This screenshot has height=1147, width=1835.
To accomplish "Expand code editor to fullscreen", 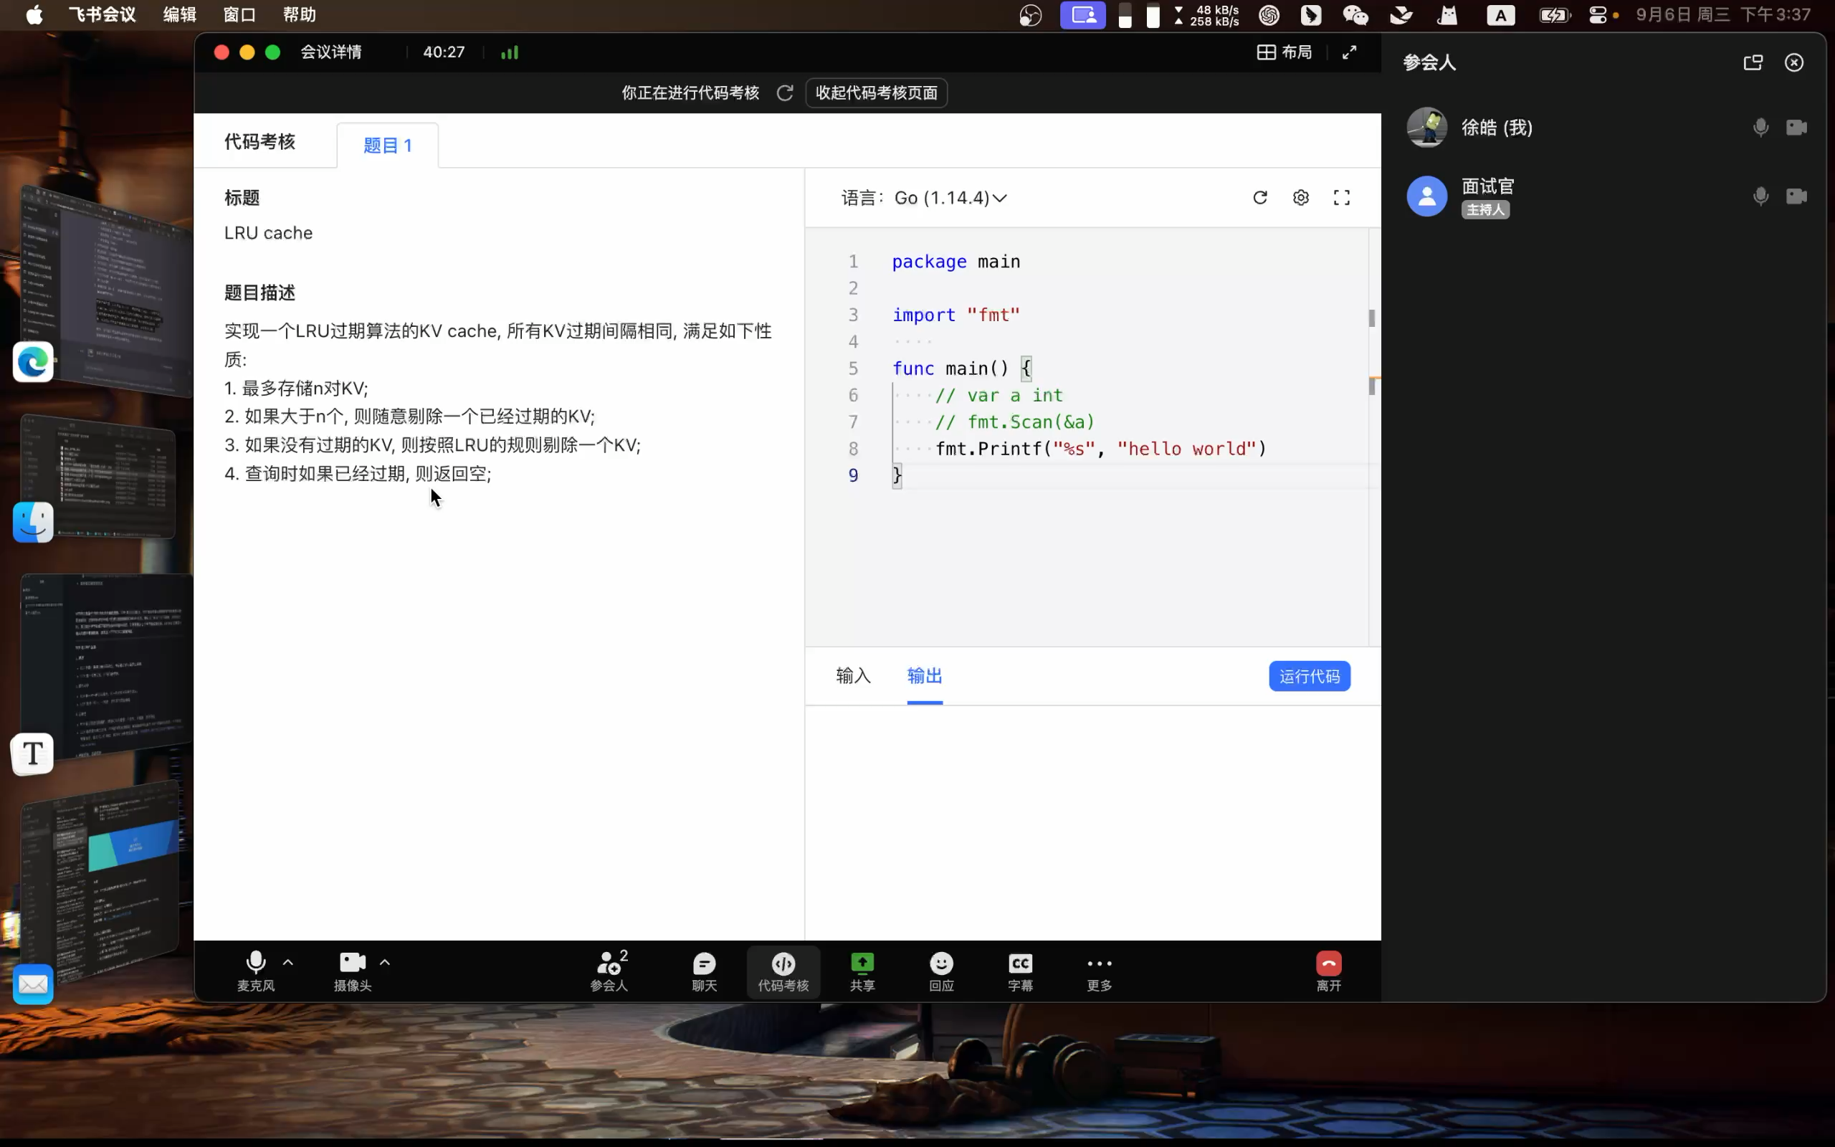I will click(x=1342, y=198).
